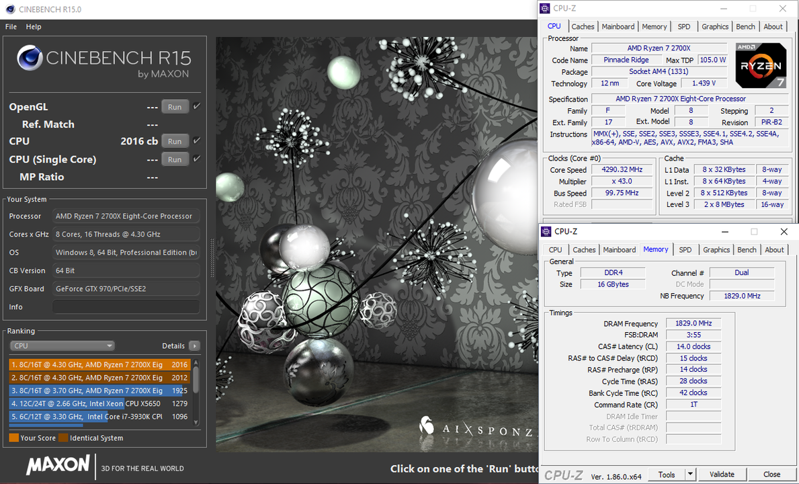Click the memory Size 16 GBytes value

pos(613,284)
